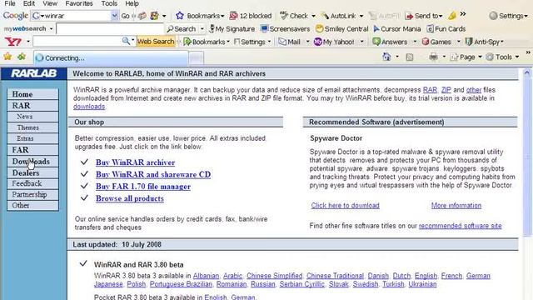Expand the Answers dropdown arrow
The height and width of the screenshot is (300, 533).
coord(415,42)
